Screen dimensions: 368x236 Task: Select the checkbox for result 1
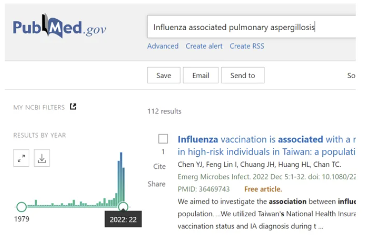[163, 139]
